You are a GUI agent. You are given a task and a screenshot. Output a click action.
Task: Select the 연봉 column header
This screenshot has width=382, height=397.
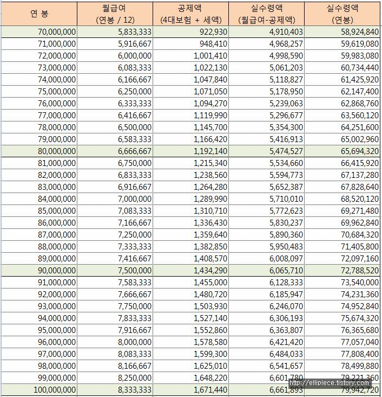39,14
